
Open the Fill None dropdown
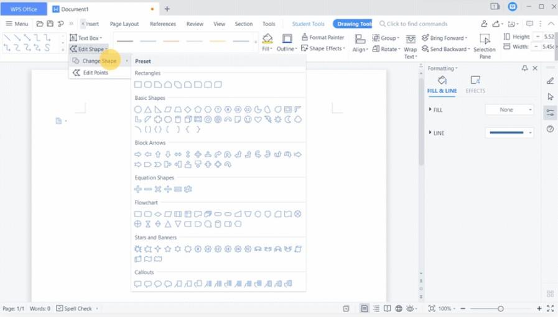pyautogui.click(x=509, y=110)
